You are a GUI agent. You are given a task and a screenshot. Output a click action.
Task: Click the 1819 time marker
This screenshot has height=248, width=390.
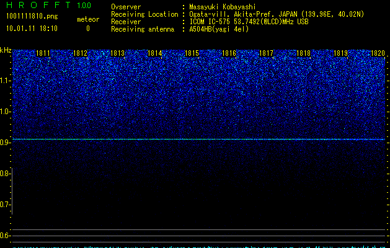point(340,53)
